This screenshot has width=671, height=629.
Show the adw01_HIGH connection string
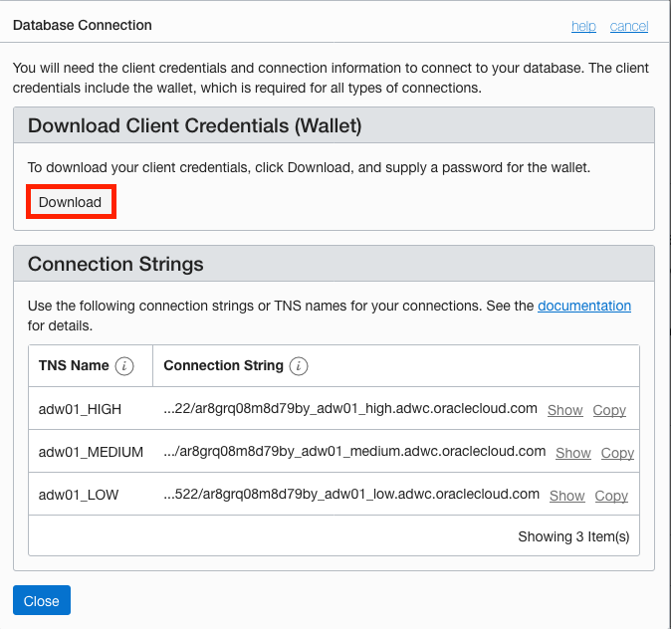(x=565, y=410)
